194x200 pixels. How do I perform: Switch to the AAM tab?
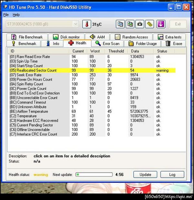click(x=97, y=37)
